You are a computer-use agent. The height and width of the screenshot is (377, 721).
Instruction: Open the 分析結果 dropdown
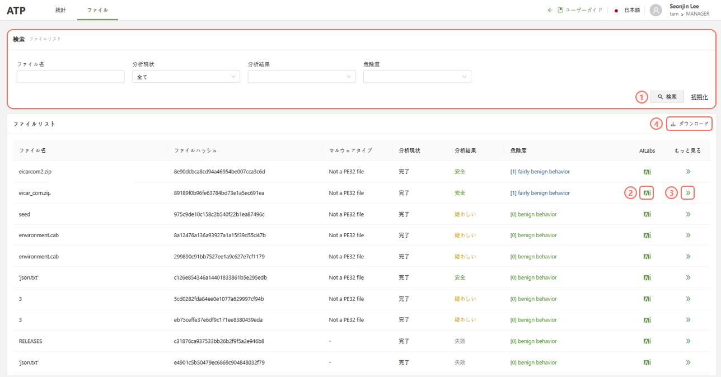301,77
